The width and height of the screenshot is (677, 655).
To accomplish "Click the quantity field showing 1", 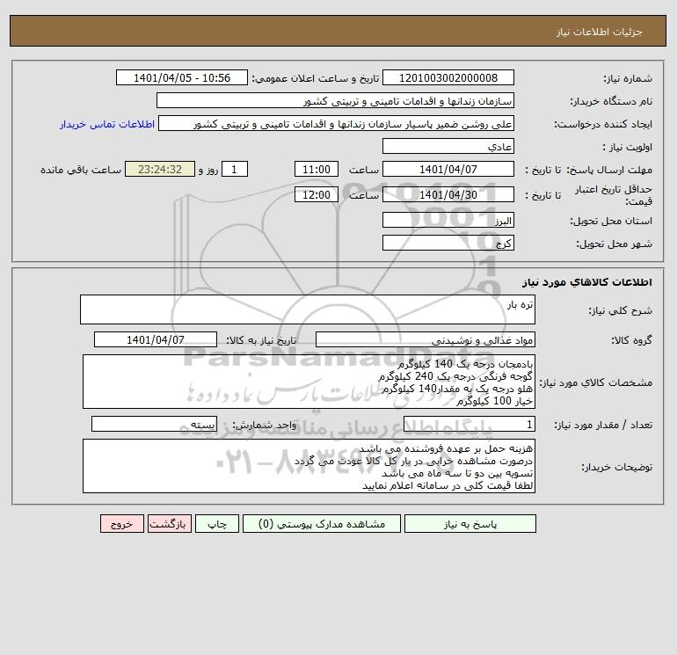I will click(470, 425).
